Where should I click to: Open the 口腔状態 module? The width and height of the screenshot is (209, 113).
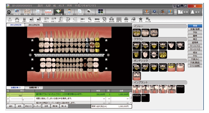[x=38, y=12]
